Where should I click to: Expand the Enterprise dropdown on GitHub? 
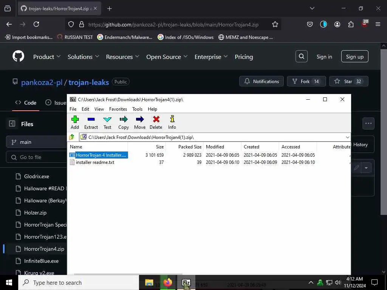click(211, 57)
